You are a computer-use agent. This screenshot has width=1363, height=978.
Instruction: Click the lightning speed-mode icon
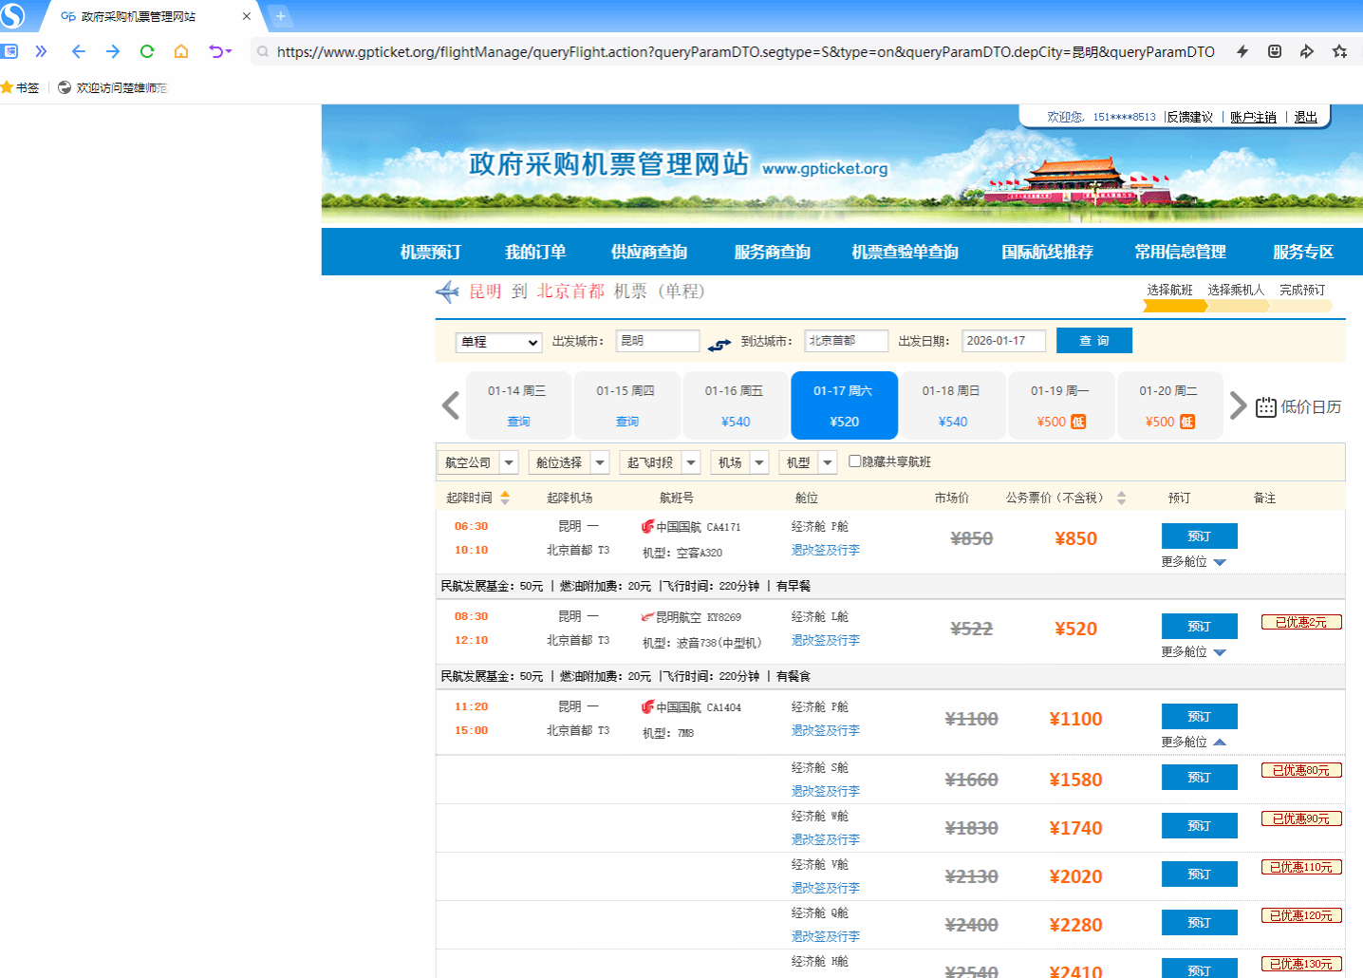tap(1242, 51)
